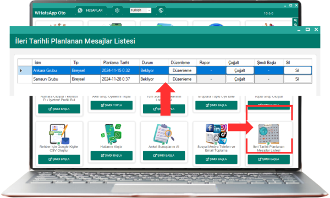Click Çoğalt button for Samsun Grubu
This screenshot has height=198, width=330.
(x=240, y=79)
